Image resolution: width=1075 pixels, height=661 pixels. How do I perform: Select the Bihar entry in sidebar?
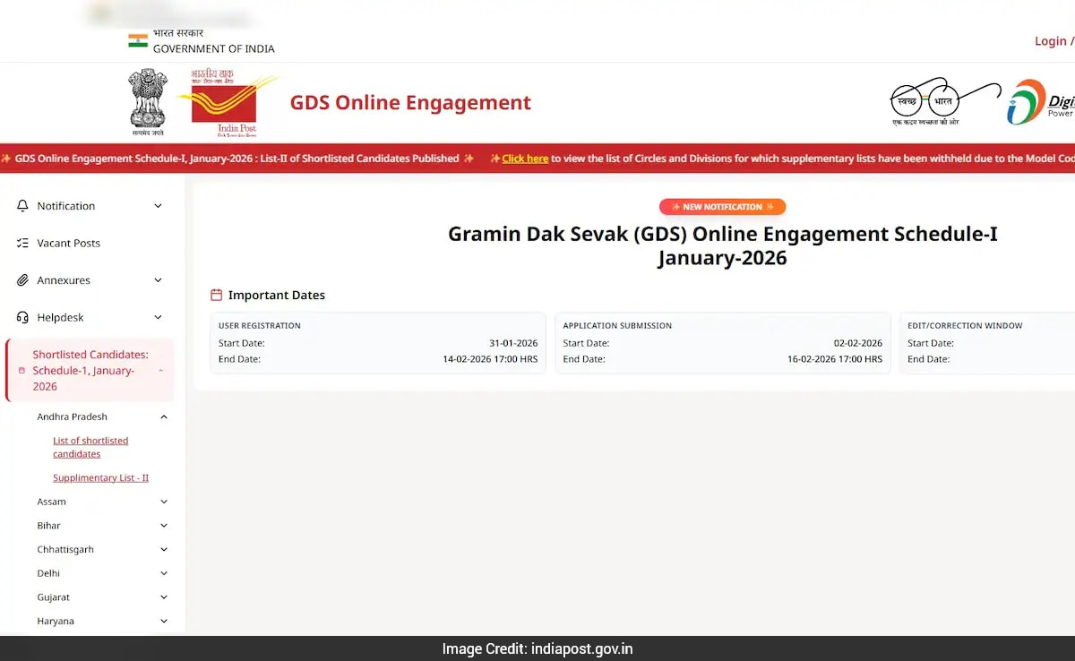(48, 526)
